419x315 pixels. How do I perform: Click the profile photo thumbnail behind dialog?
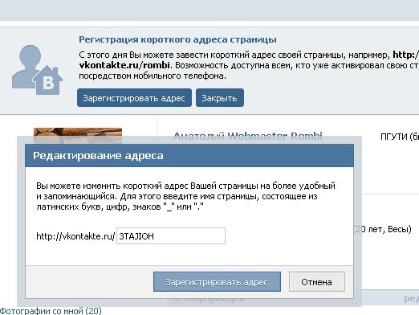[78, 135]
